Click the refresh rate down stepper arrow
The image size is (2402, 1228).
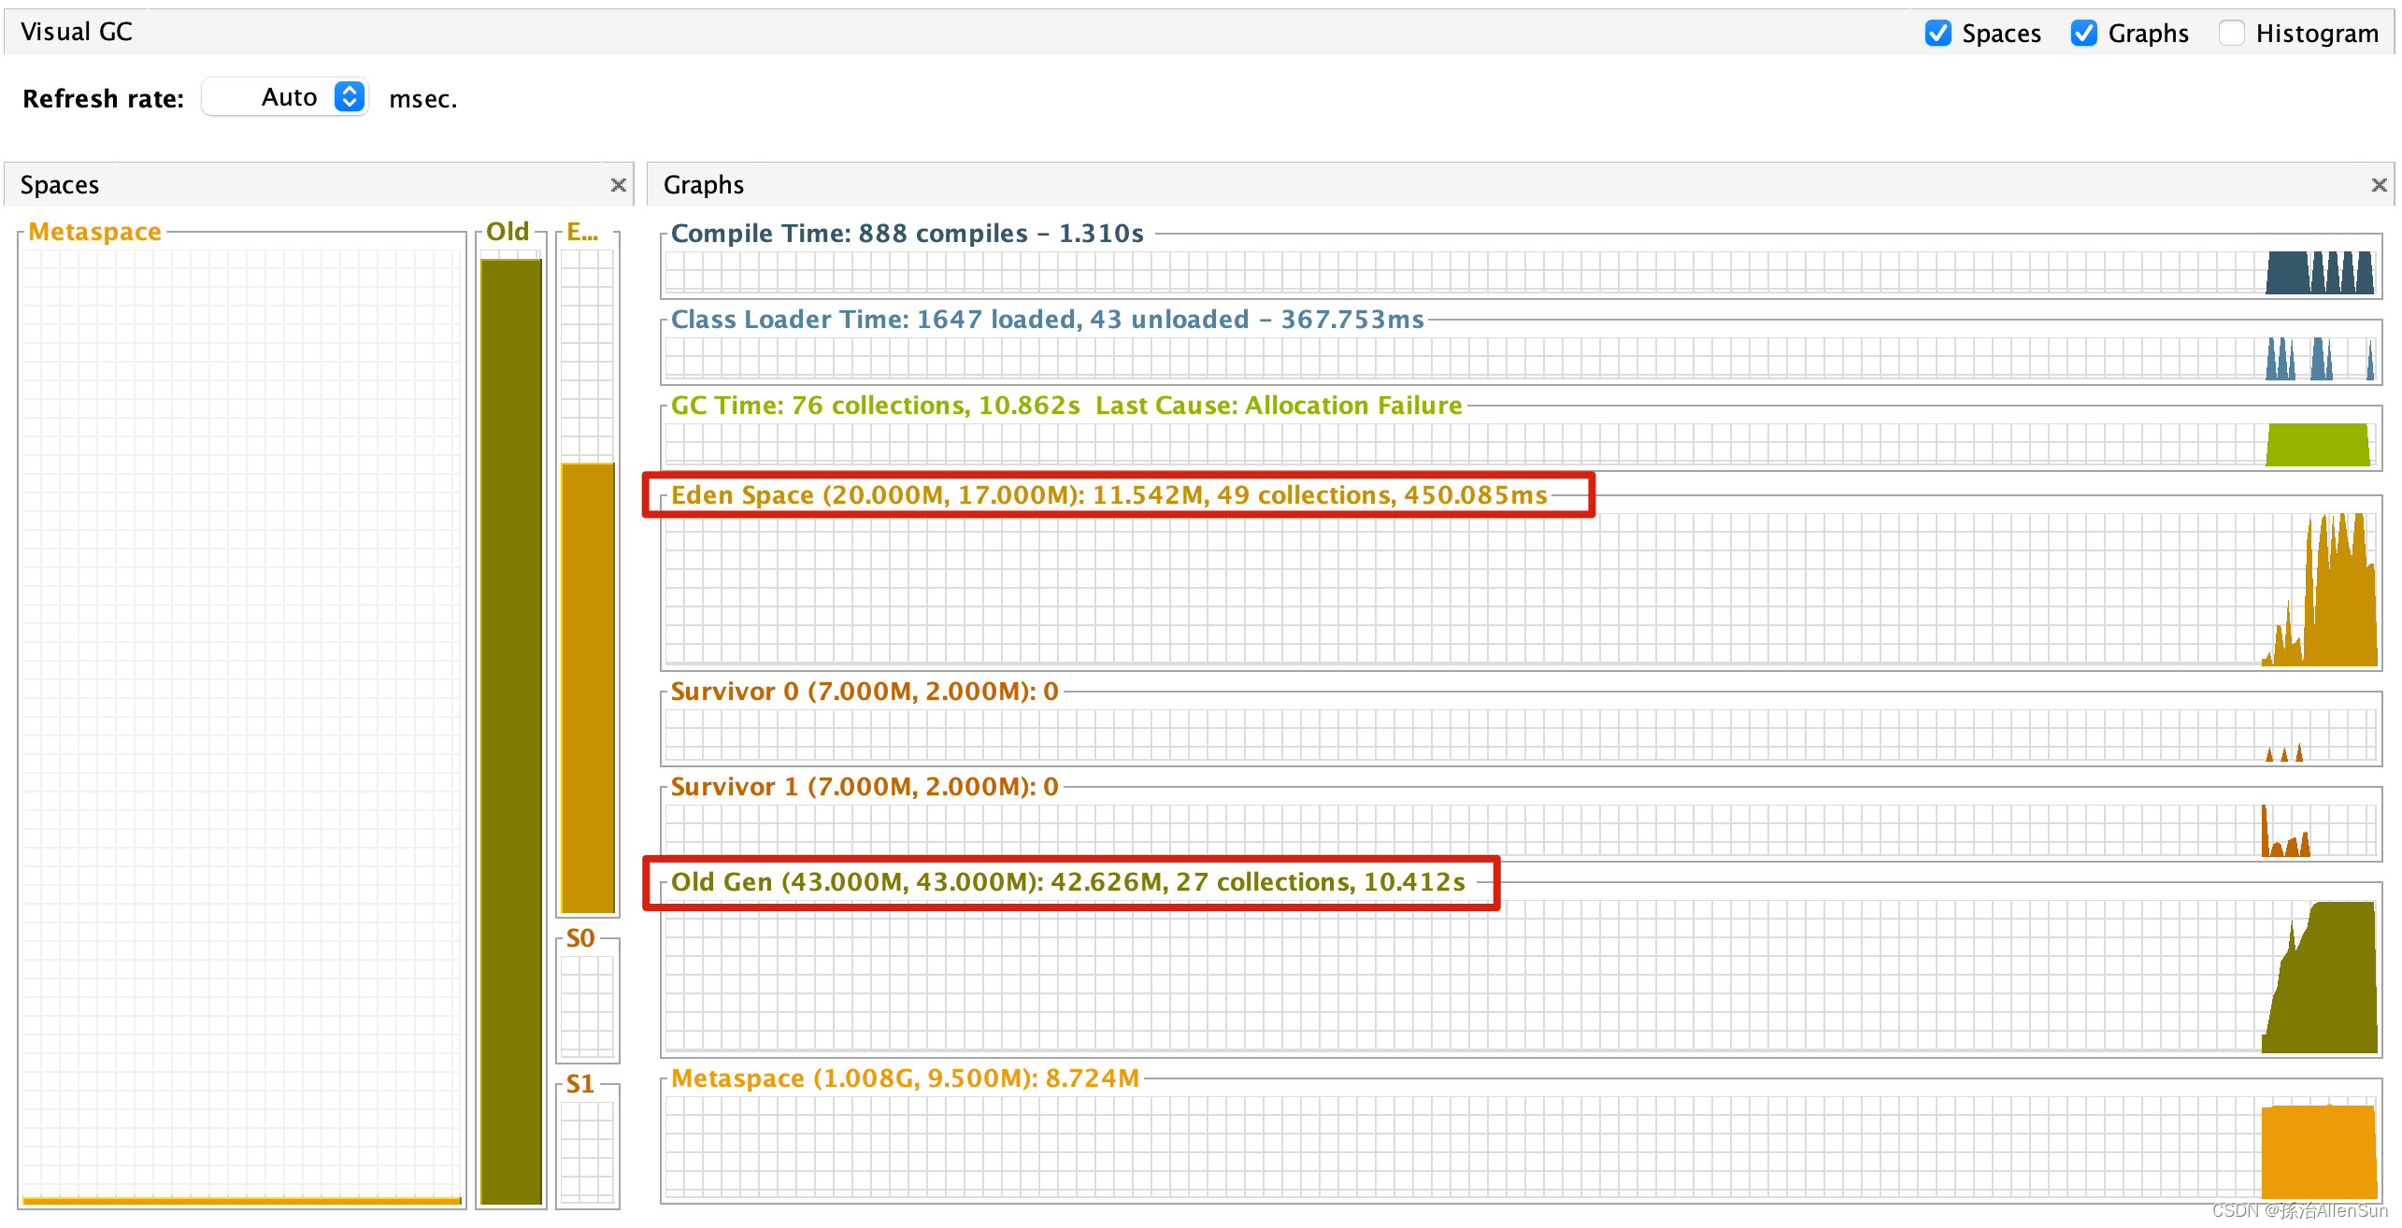[349, 104]
